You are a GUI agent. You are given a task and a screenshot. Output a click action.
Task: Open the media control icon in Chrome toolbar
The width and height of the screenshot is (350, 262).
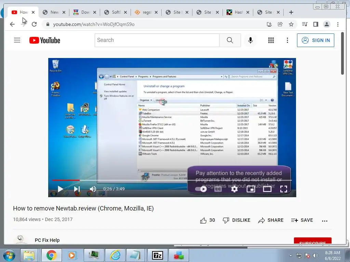[305, 24]
